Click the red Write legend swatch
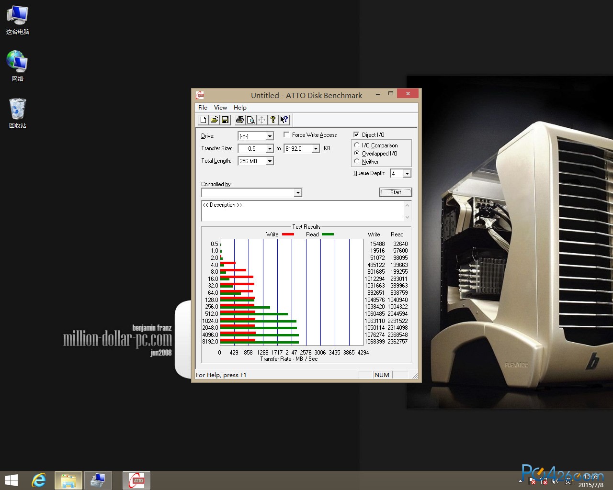 click(x=288, y=234)
